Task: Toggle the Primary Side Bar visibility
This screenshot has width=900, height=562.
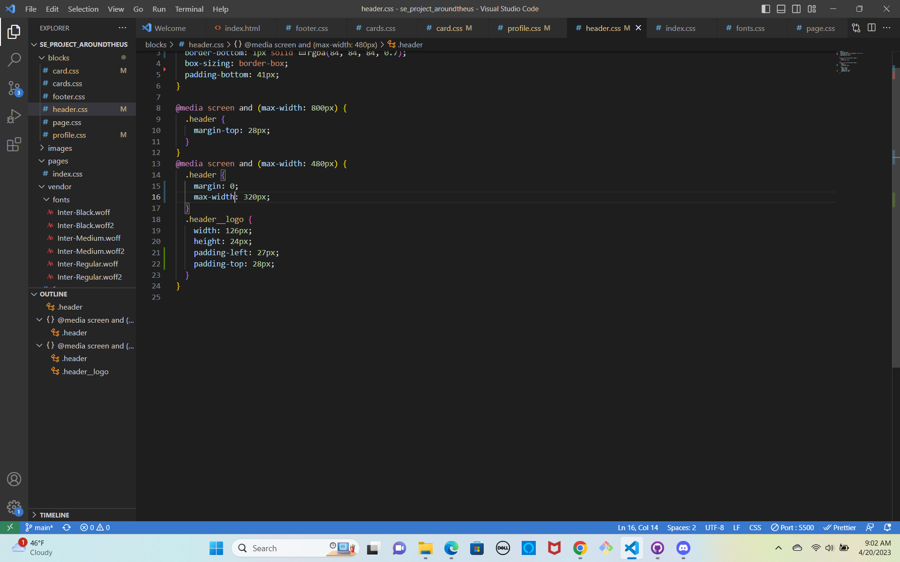Action: click(765, 8)
